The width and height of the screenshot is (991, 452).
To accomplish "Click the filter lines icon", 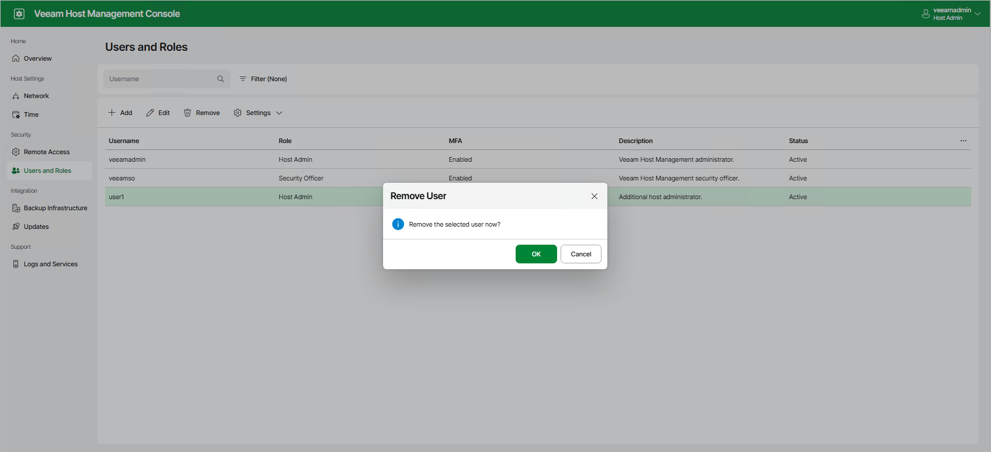I will tap(243, 79).
